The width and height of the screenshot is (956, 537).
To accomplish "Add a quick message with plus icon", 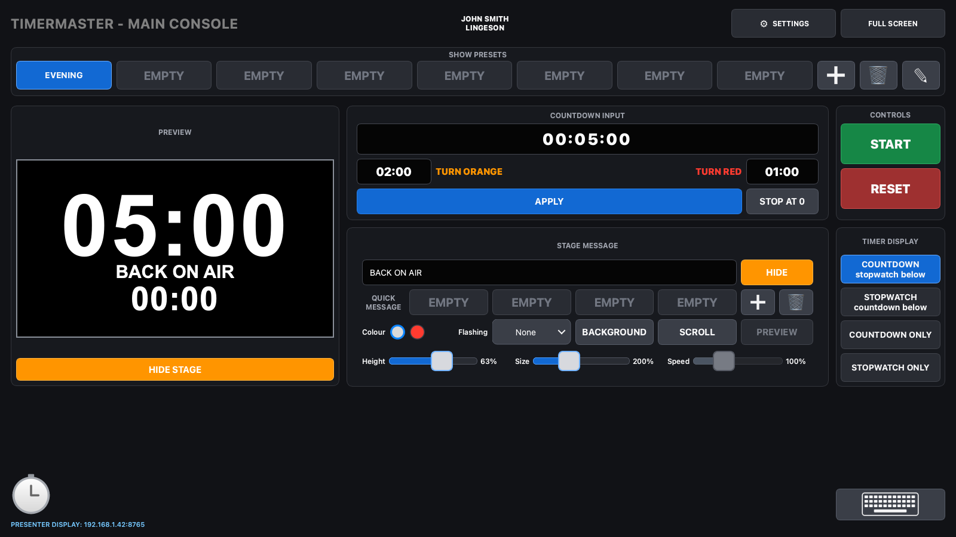I will (758, 303).
